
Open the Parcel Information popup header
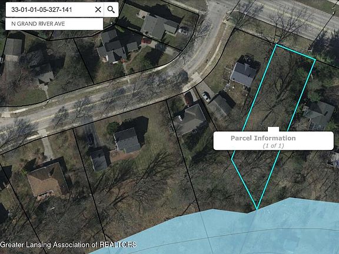coord(263,138)
